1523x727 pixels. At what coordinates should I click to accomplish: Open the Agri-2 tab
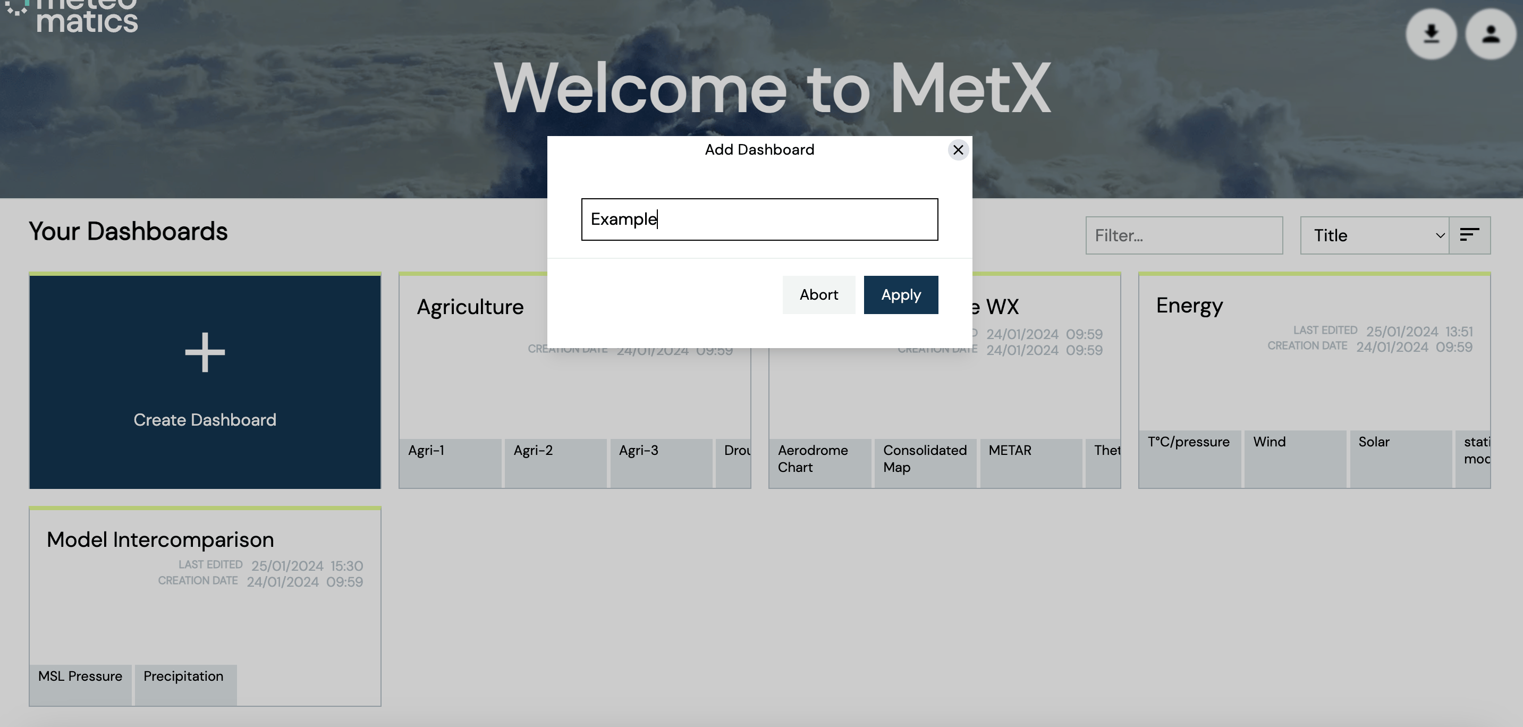click(x=555, y=463)
